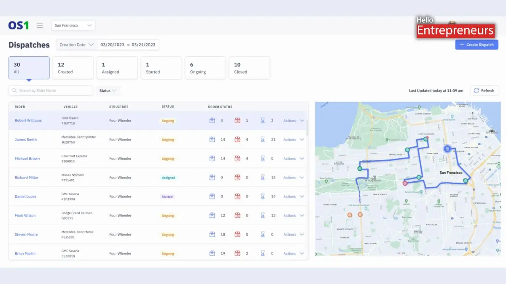Select the Started dispatches tab
Viewport: 506px width, 284px height.
pos(161,68)
